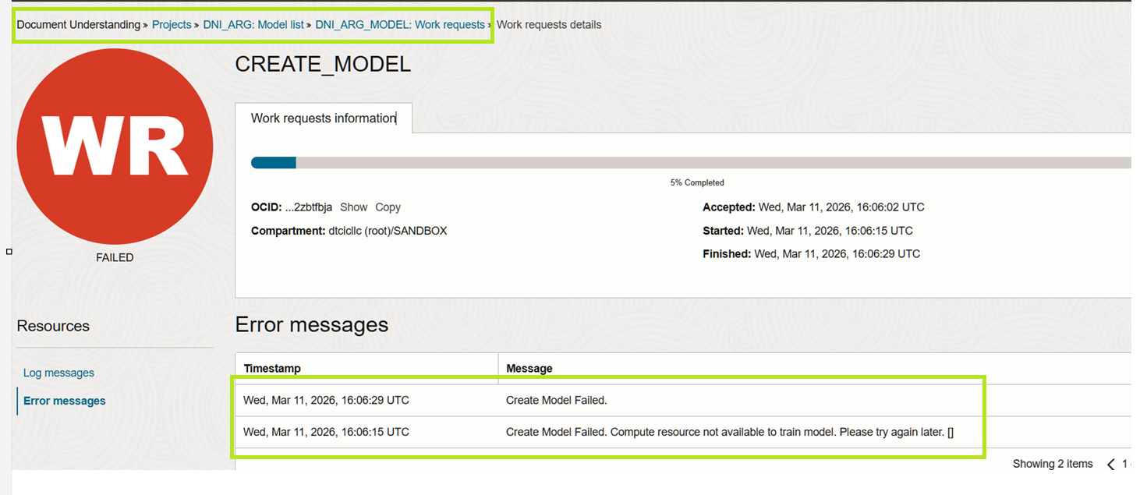Image resolution: width=1140 pixels, height=495 pixels.
Task: Open the Projects breadcrumb link
Action: [x=172, y=25]
